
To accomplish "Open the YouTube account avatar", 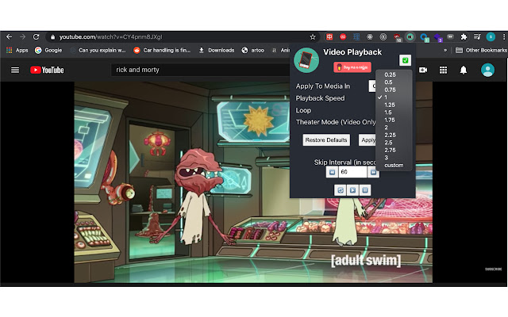I will tap(487, 70).
